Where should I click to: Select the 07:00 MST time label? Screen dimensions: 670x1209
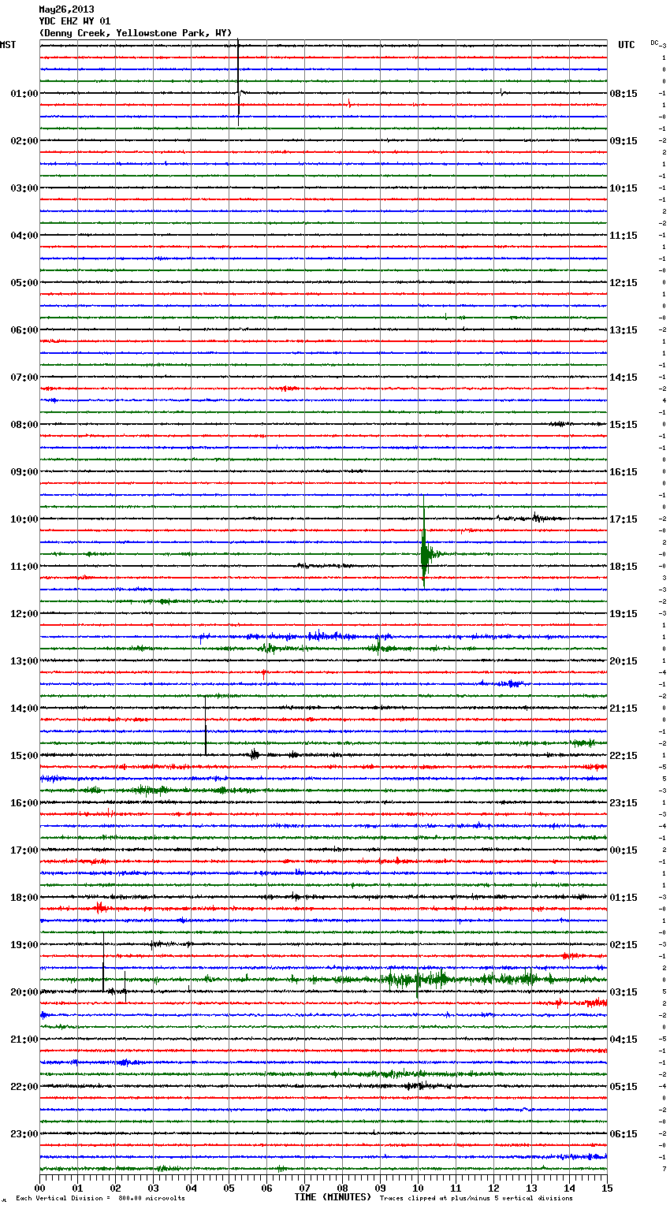point(24,378)
